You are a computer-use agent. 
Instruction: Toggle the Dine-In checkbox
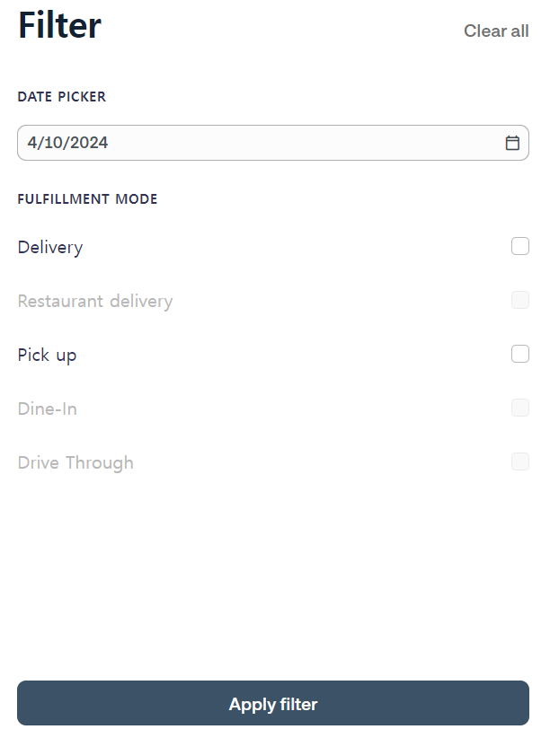519,408
